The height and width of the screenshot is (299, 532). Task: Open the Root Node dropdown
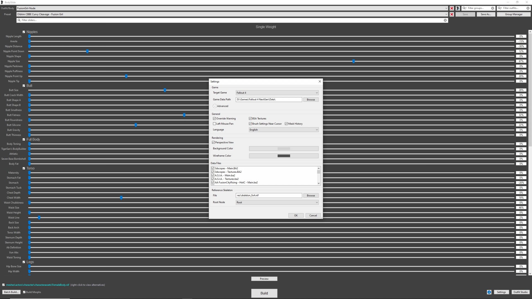tap(277, 202)
